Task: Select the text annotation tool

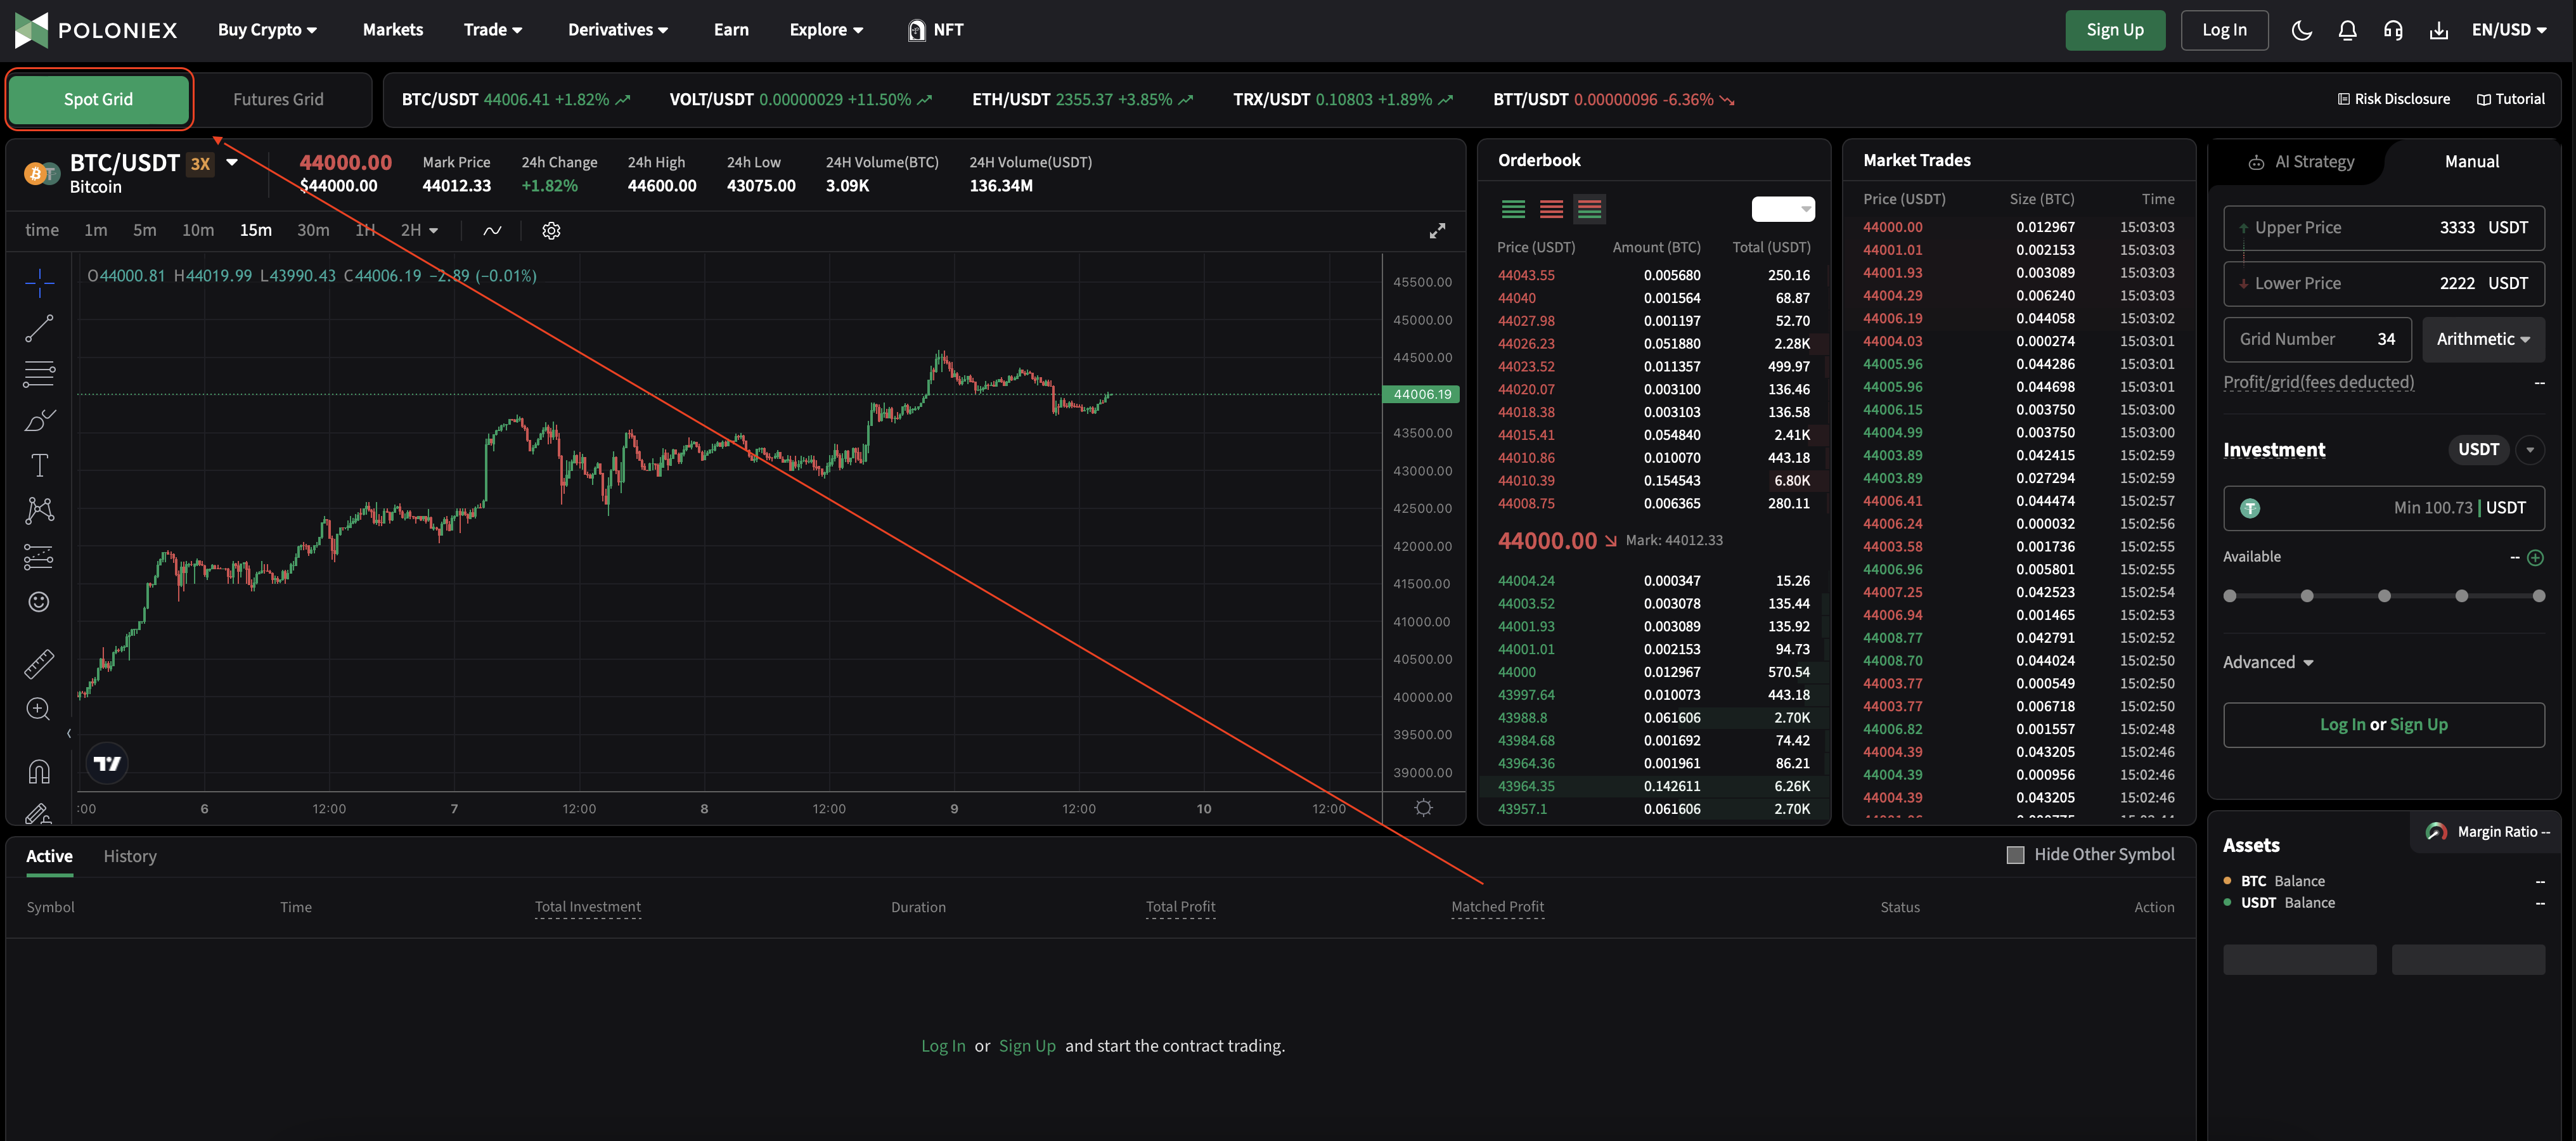Action: [39, 465]
